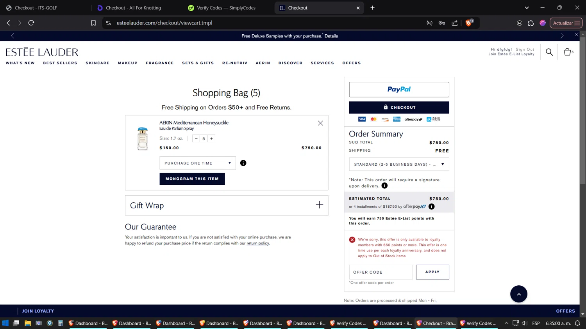This screenshot has height=329, width=586.
Task: Open the WHAT'S NEW menu
Action: click(x=20, y=63)
